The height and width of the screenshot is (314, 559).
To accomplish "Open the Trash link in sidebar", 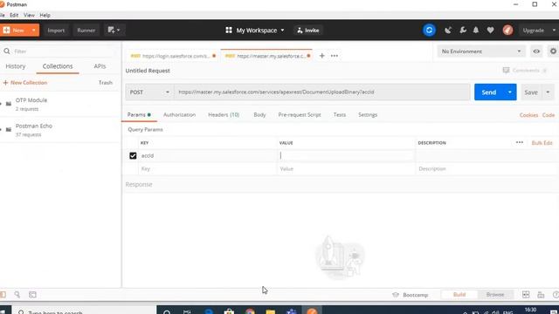I will pyautogui.click(x=106, y=83).
